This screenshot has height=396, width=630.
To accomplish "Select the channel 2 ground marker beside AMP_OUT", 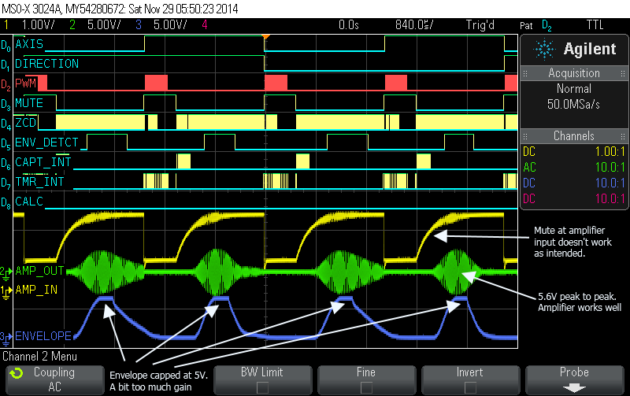I will point(6,271).
